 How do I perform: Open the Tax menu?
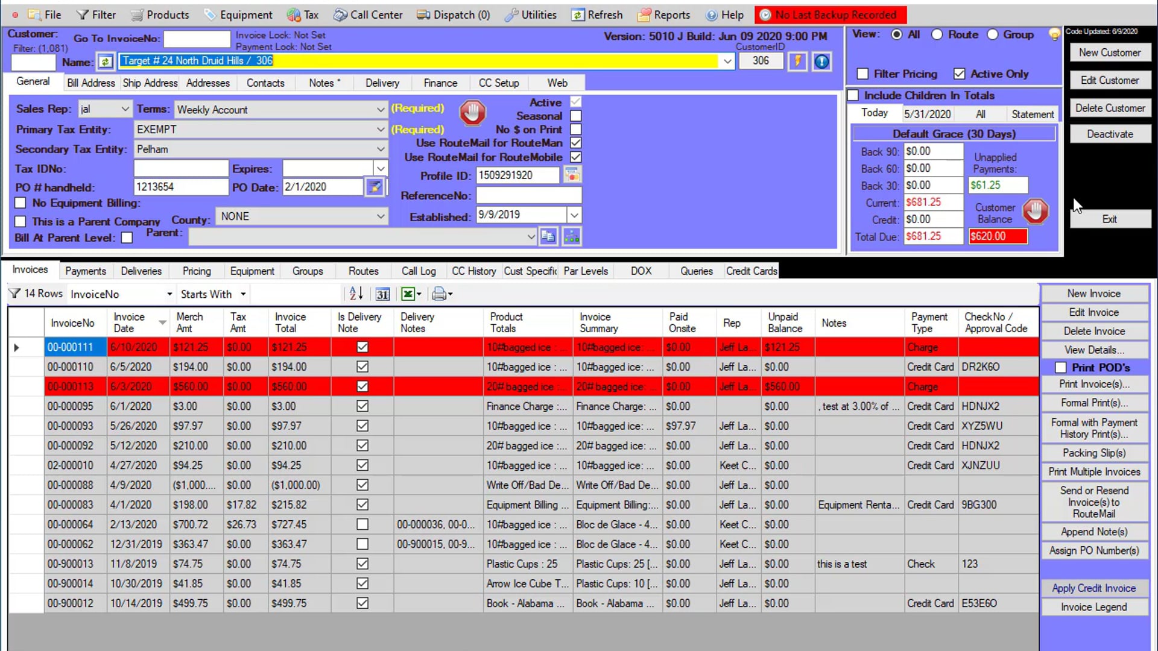pyautogui.click(x=303, y=14)
